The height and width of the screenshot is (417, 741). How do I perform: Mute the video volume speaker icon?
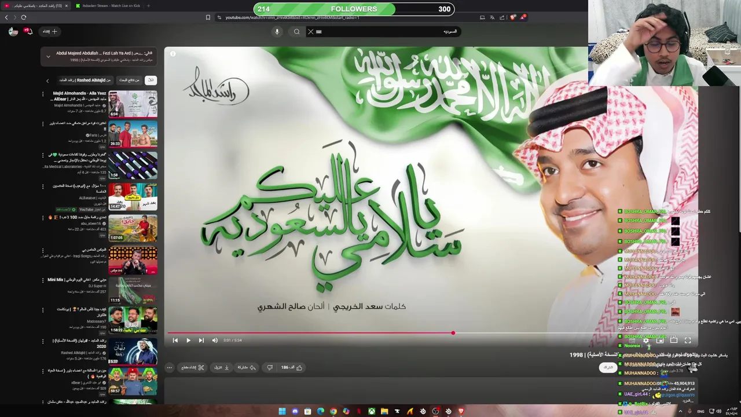point(215,341)
